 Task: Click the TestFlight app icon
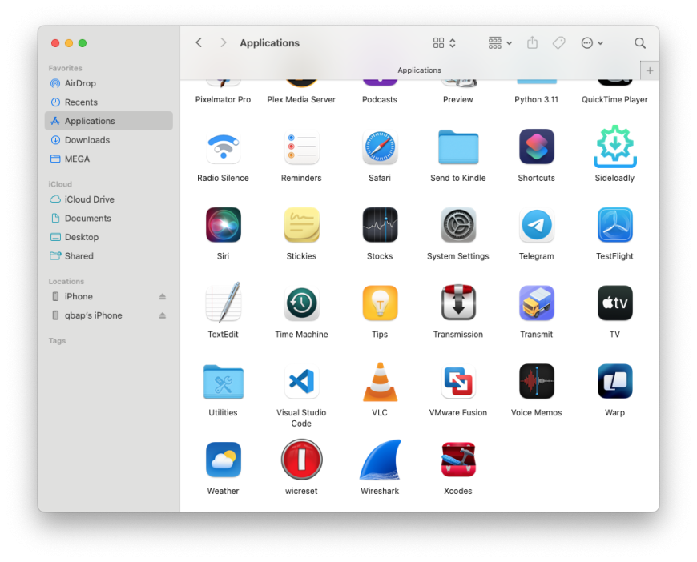(614, 225)
